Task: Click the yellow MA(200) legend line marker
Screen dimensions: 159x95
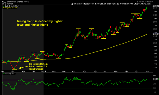Action: (4, 8)
